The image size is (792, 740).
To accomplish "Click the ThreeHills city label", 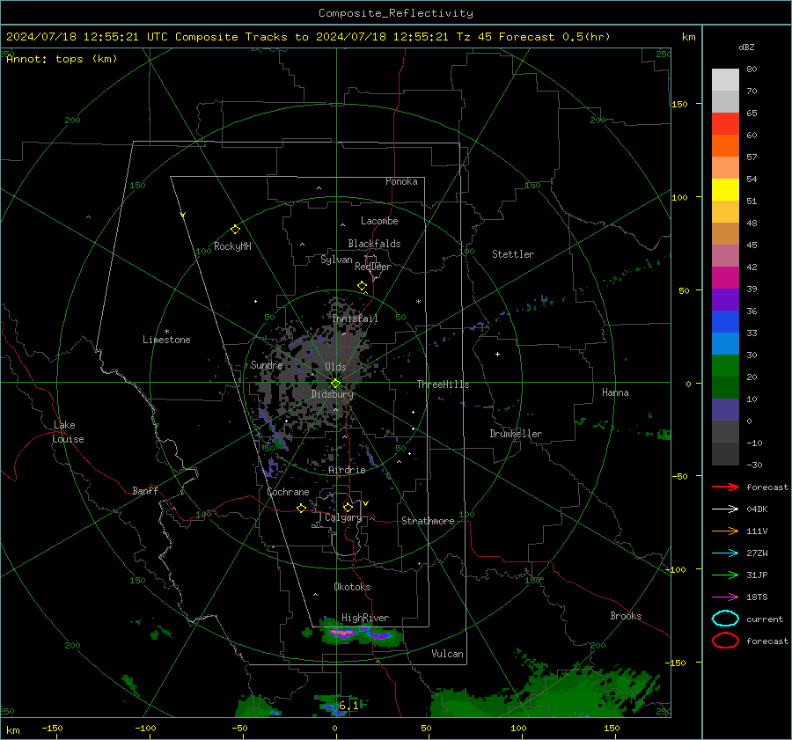I will [x=443, y=385].
